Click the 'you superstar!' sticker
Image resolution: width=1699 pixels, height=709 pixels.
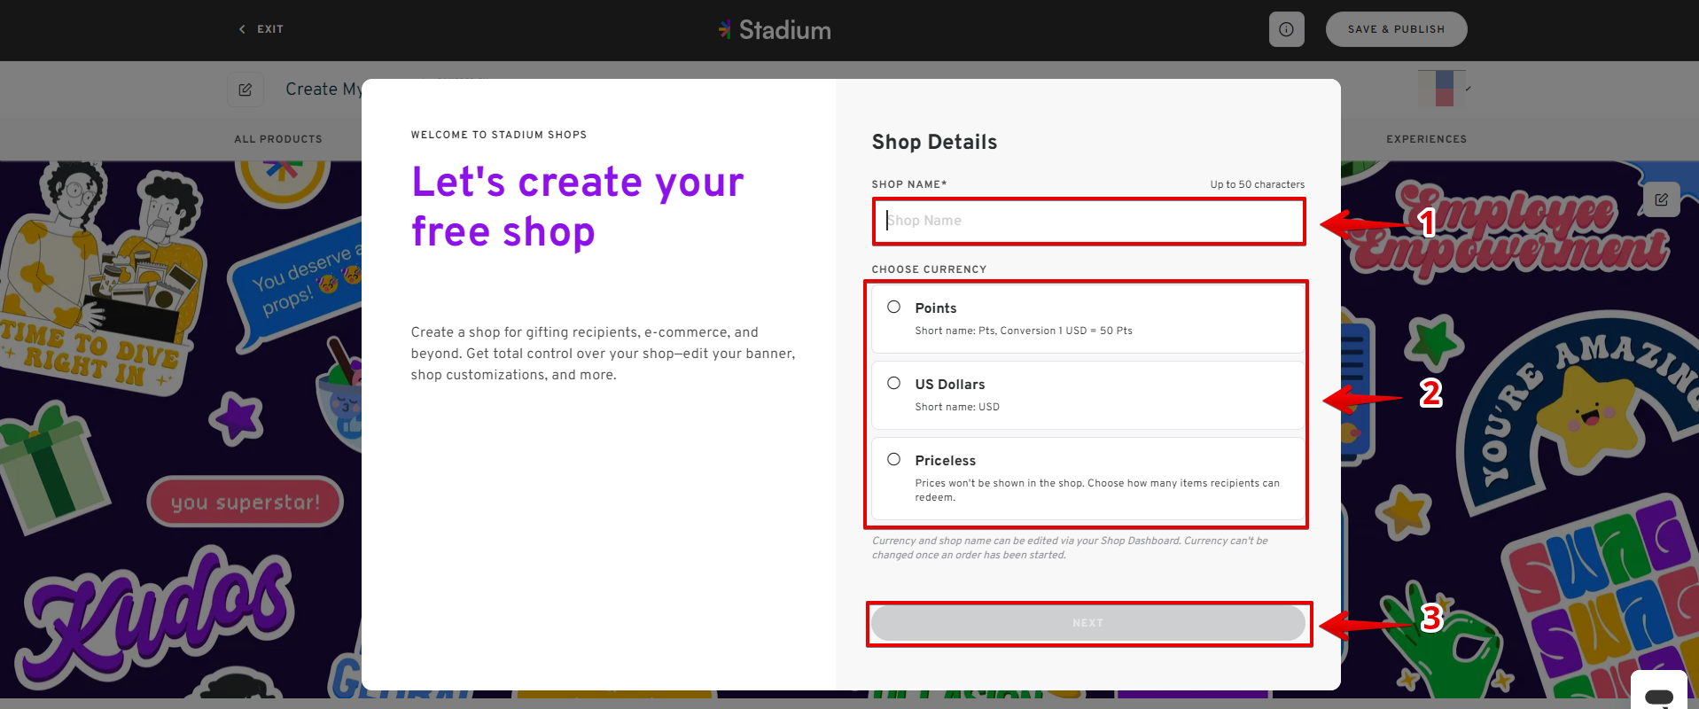245,503
